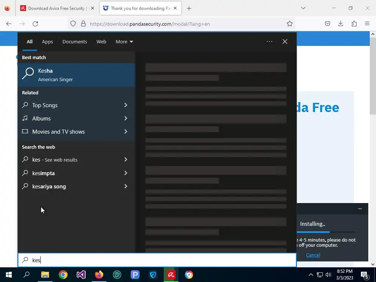This screenshot has width=376, height=282.
Task: Open the purple P app in the taskbar
Action: (135, 275)
